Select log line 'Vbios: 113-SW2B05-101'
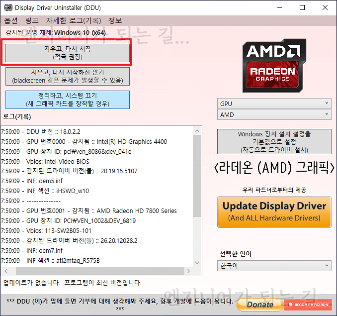 (46, 230)
